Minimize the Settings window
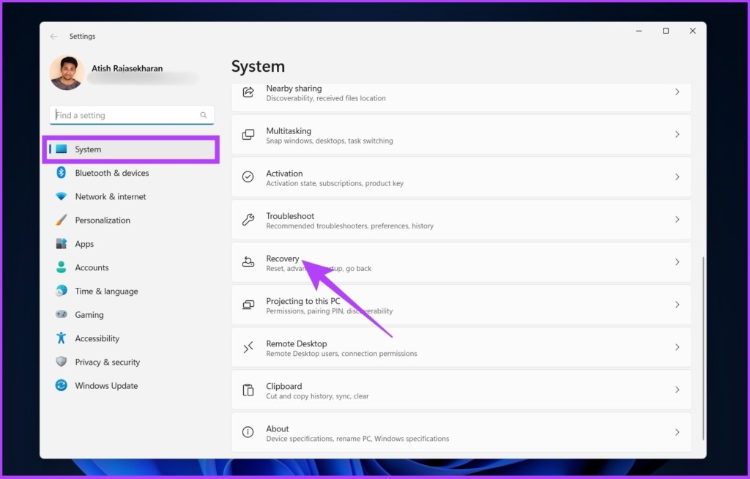 (639, 31)
